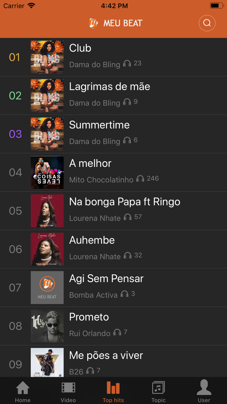The width and height of the screenshot is (227, 404).
Task: Click the MEU BEAT cover on Agi Sem Pensar
Action: 47,287
